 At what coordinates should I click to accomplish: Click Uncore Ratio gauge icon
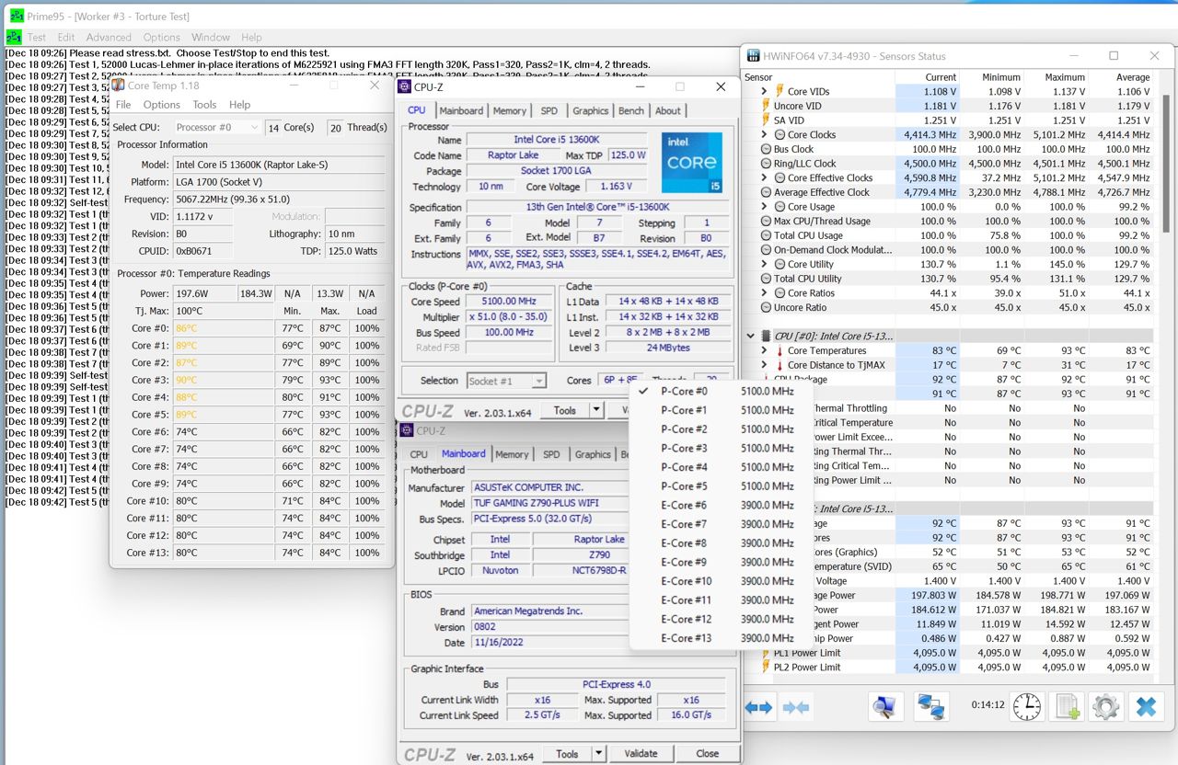[765, 307]
